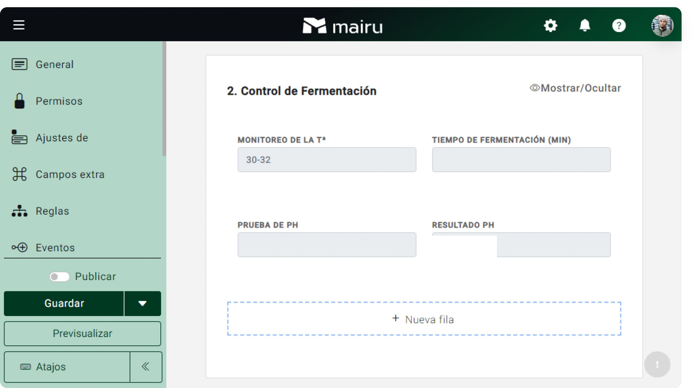Click the Reglas hierarchy icon
This screenshot has width=696, height=388.
pos(19,211)
